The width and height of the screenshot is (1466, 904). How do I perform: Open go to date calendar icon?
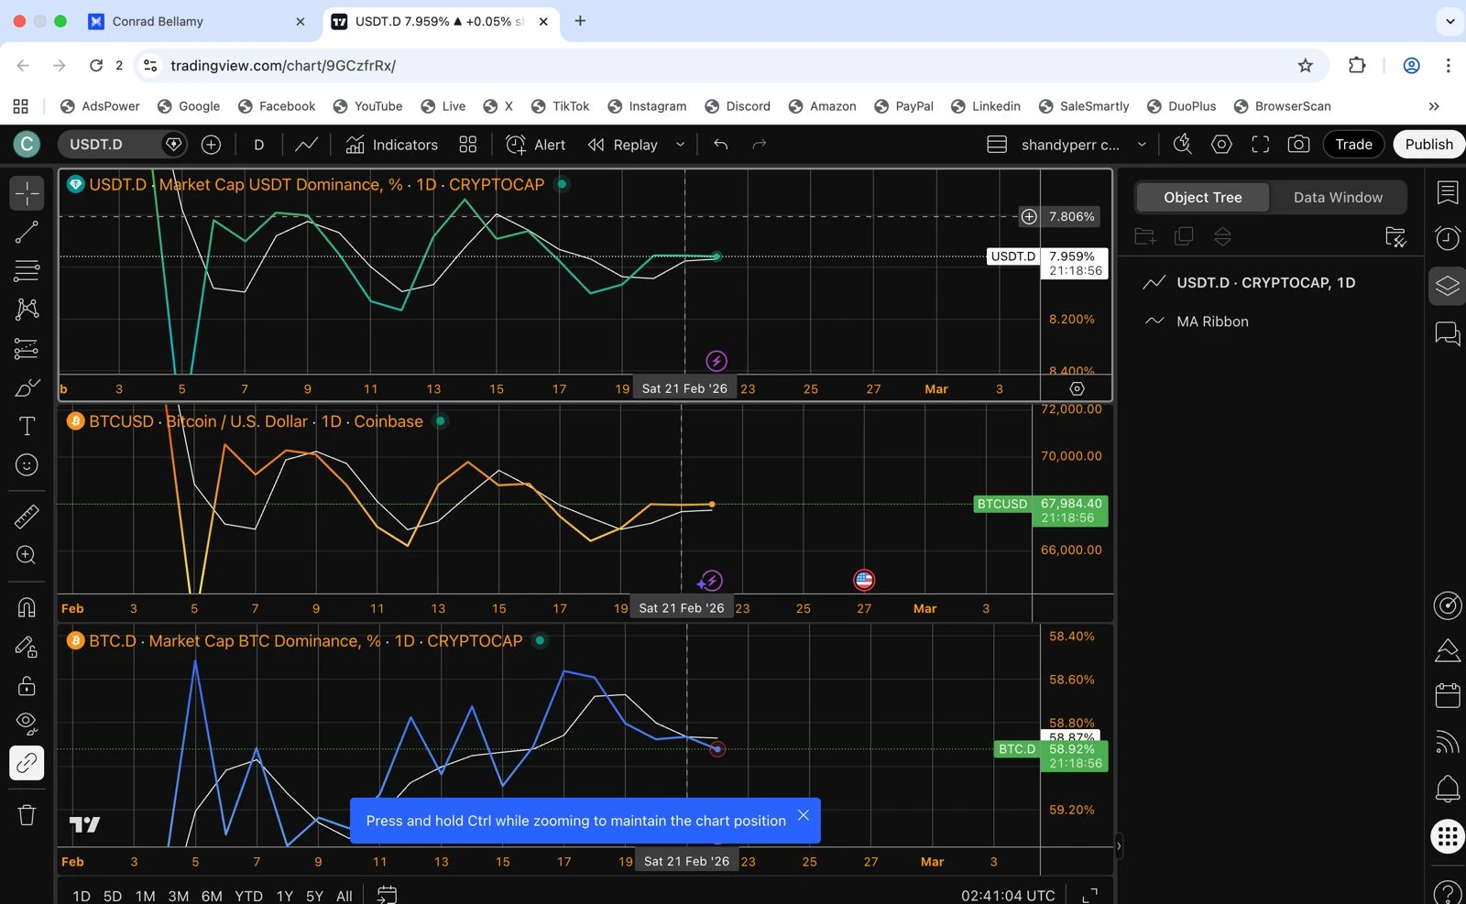point(388,895)
